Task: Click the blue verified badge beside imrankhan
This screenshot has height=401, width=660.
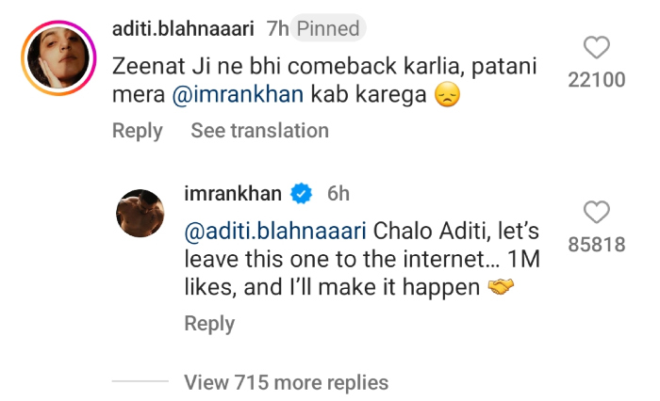Action: click(x=302, y=194)
